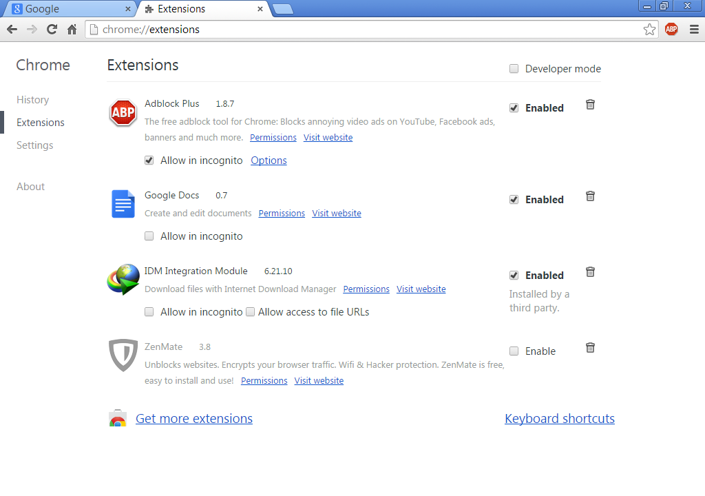Navigate back to previous page

click(x=12, y=30)
